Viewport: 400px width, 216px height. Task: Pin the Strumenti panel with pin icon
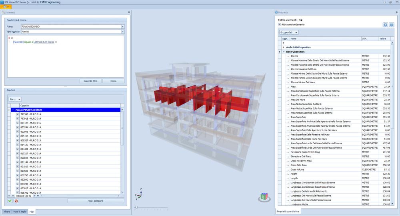(x=128, y=12)
